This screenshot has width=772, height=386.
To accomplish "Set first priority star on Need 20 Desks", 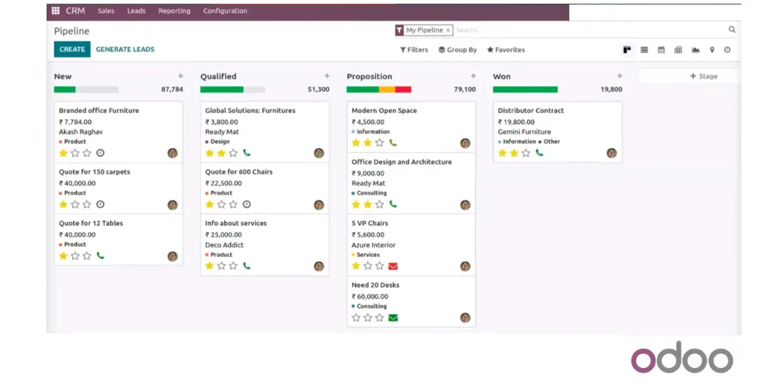I will 356,317.
